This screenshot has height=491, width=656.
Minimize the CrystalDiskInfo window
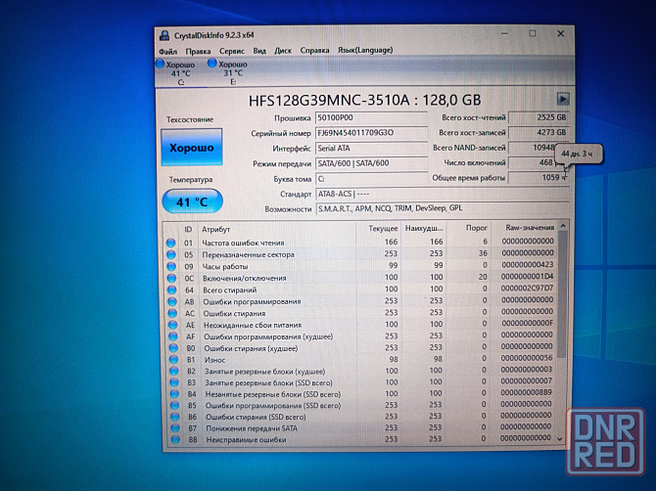(x=505, y=33)
